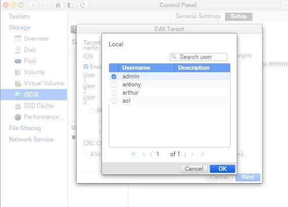Go to last page of user list

click(202, 154)
